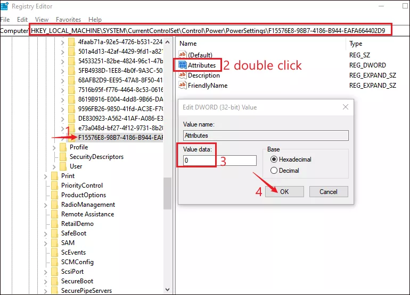Click REG_DWORD type cell of Attributes
Image resolution: width=410 pixels, height=295 pixels.
[367, 65]
